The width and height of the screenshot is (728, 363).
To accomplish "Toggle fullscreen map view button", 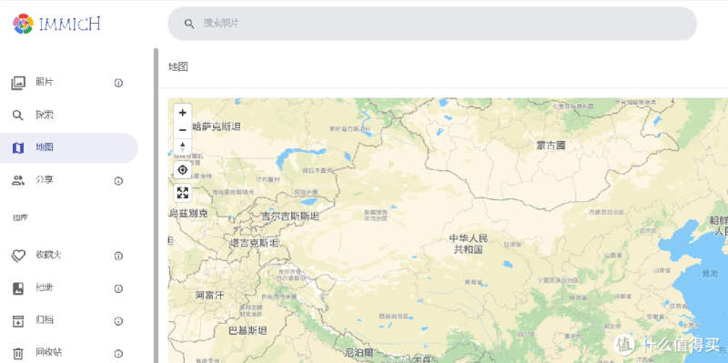I will pos(183,193).
